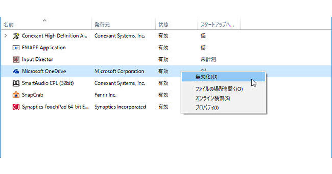Click the Microsoft OneDrive cloud icon

[x=16, y=71]
